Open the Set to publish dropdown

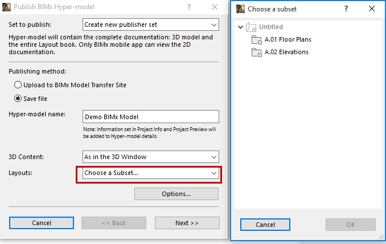150,25
